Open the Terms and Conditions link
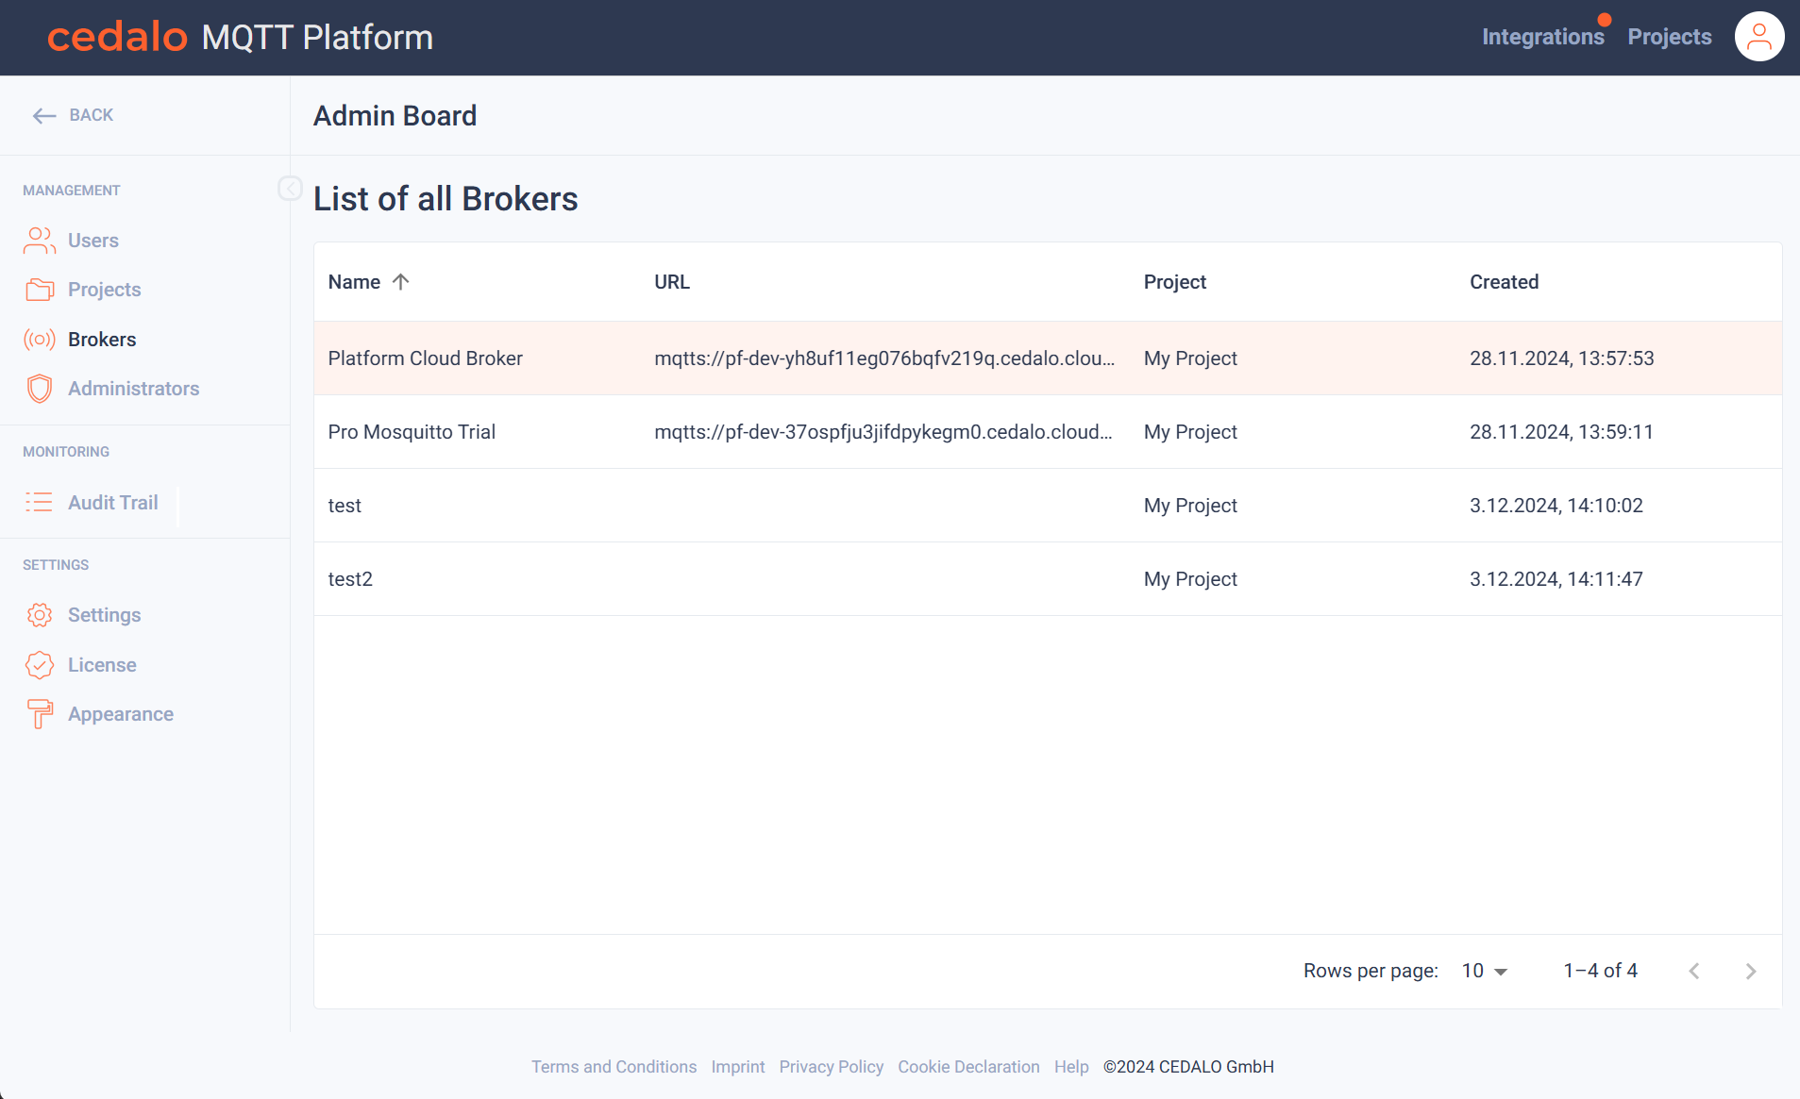 point(614,1067)
